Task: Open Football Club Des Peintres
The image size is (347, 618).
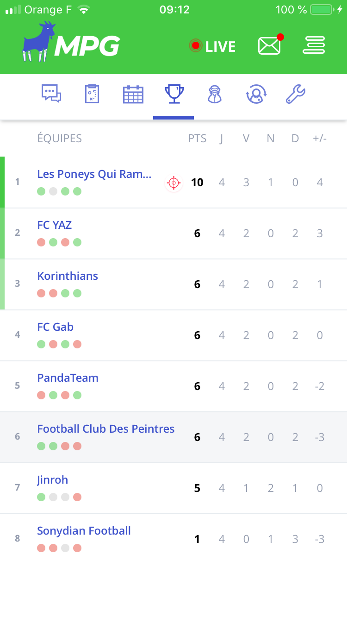Action: pyautogui.click(x=105, y=429)
